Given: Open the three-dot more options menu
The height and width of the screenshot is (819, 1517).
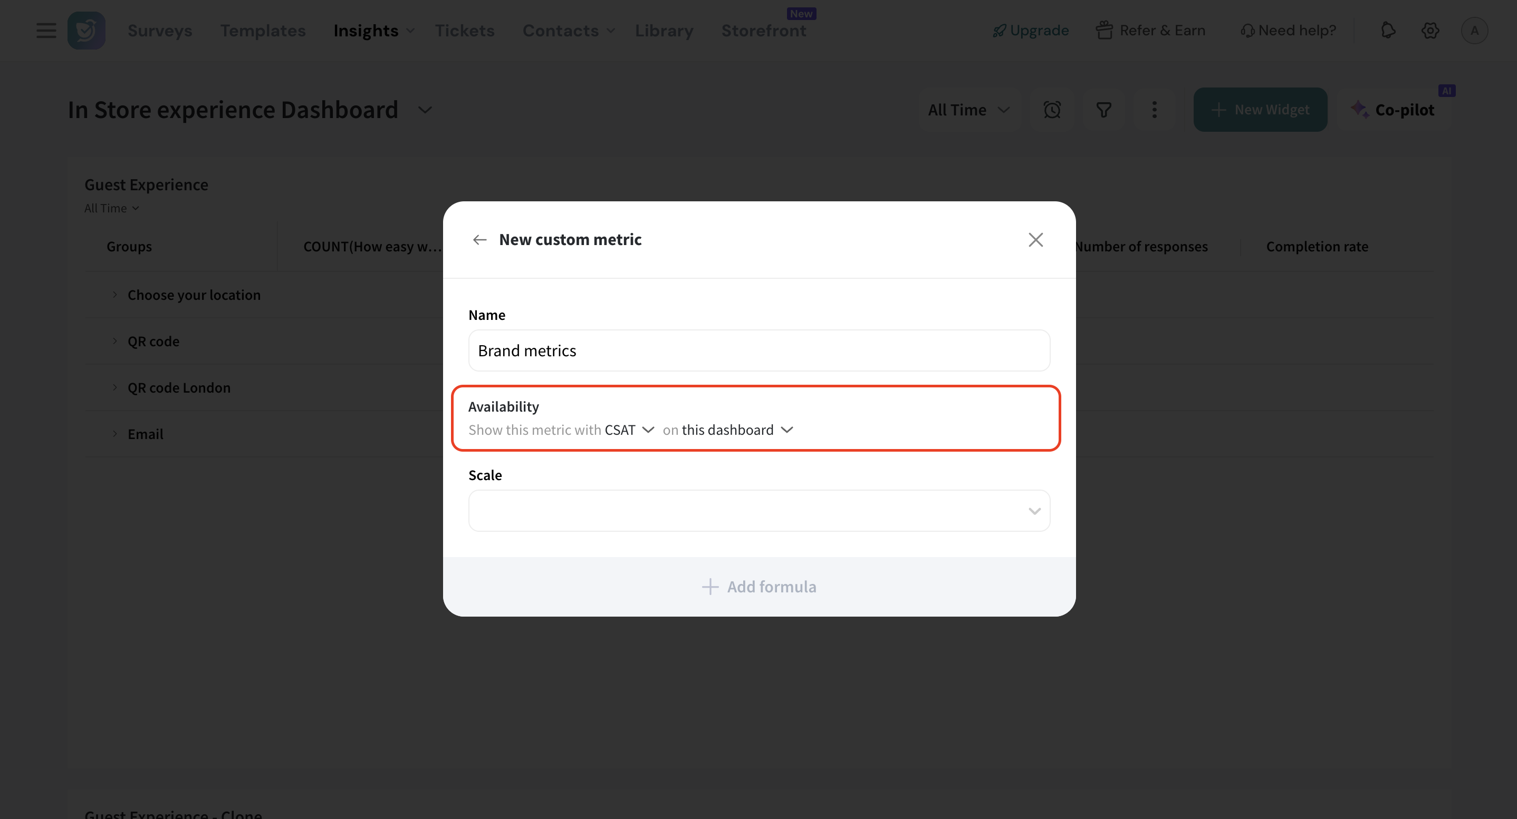Looking at the screenshot, I should (1154, 110).
